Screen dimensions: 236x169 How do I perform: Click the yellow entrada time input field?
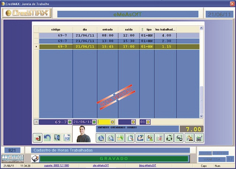pyautogui.click(x=103, y=122)
